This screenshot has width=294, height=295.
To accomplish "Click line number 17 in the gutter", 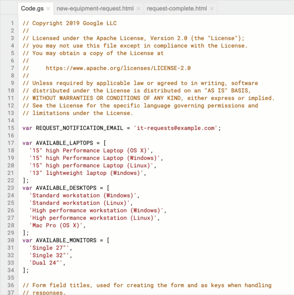I will click(x=12, y=143).
